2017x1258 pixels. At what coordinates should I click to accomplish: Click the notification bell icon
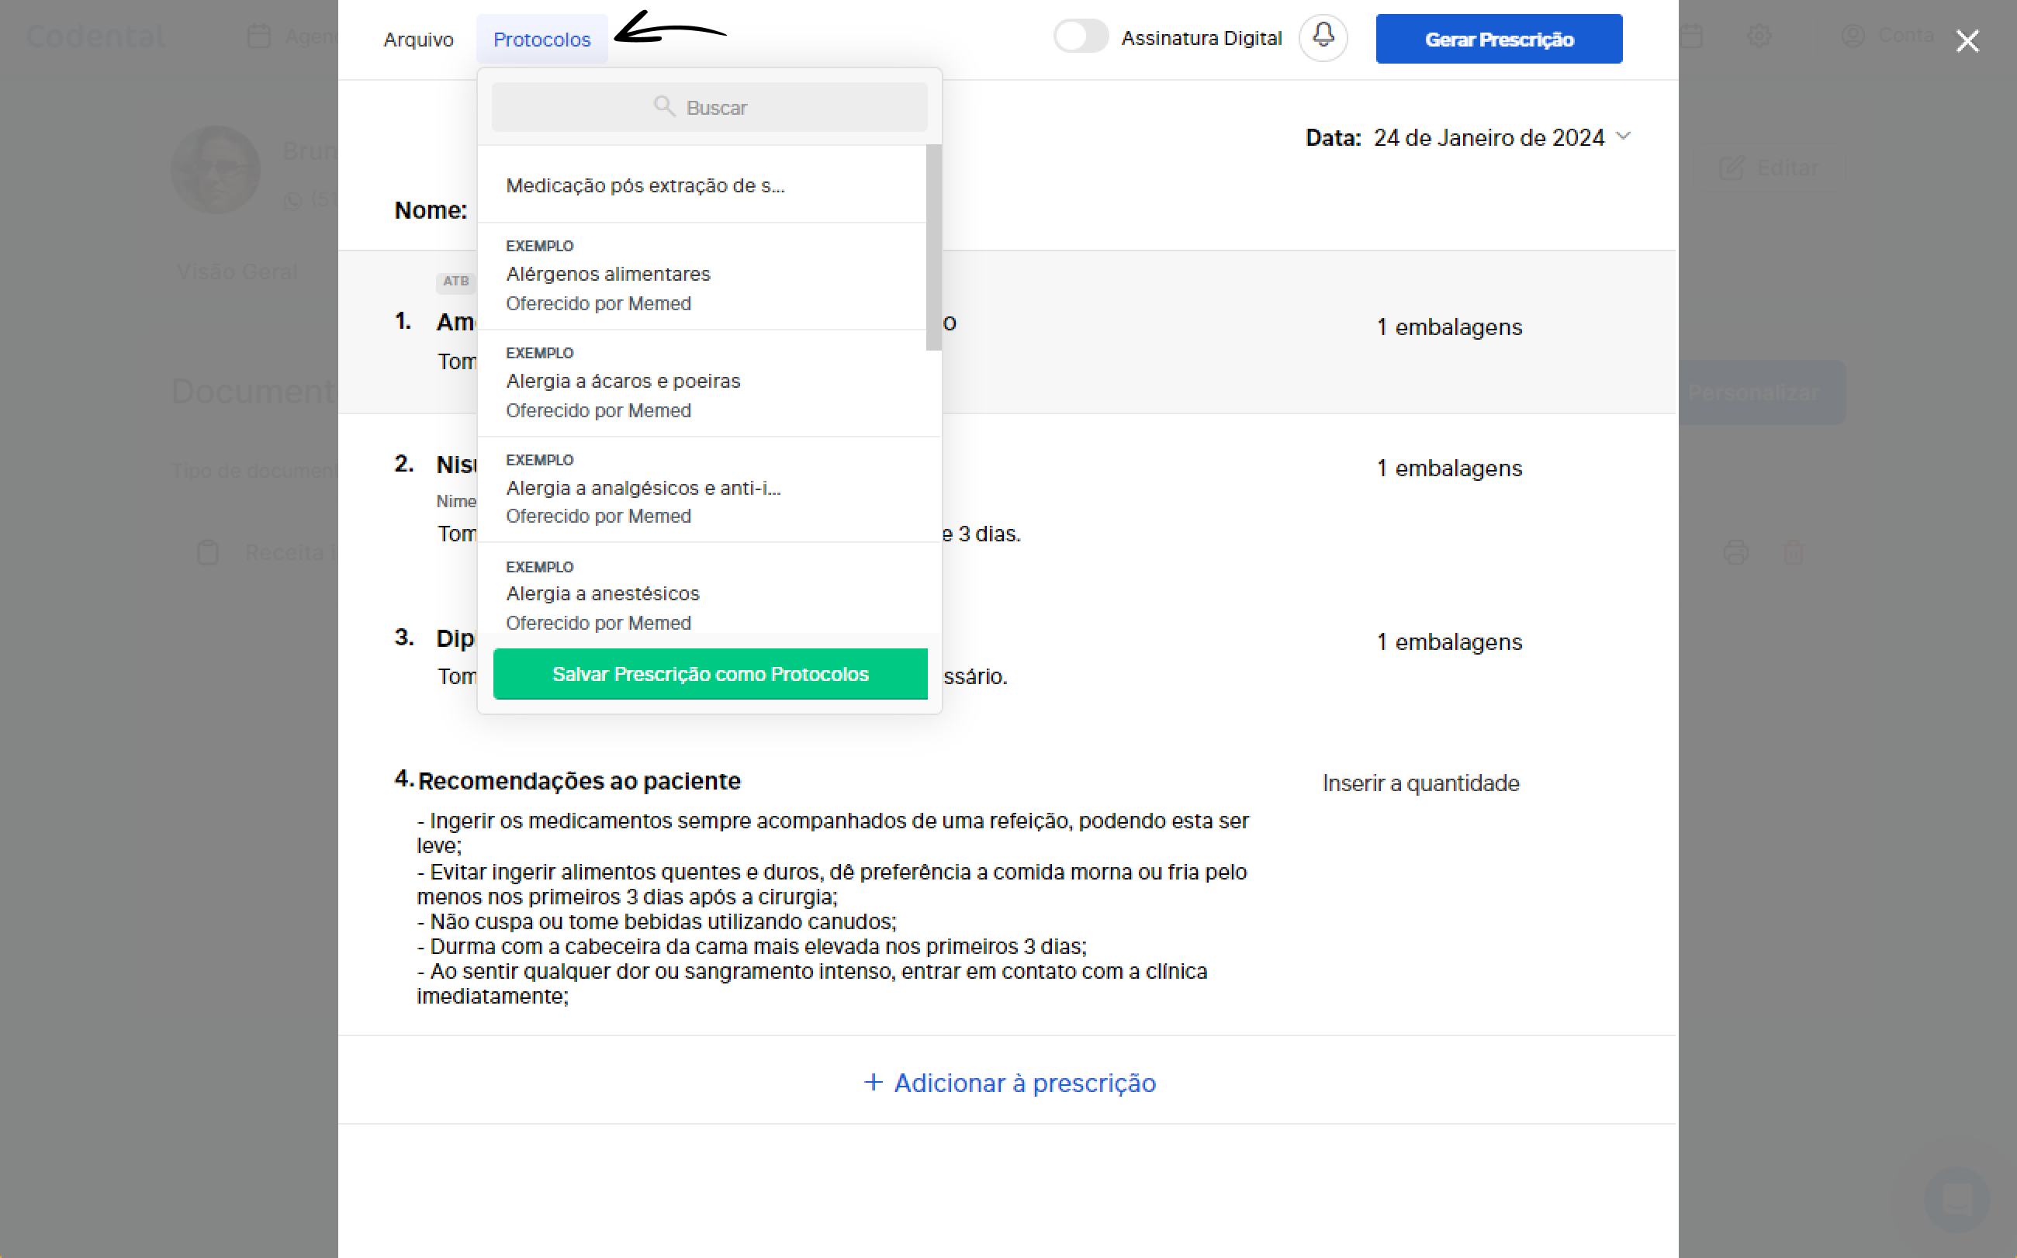(1323, 36)
